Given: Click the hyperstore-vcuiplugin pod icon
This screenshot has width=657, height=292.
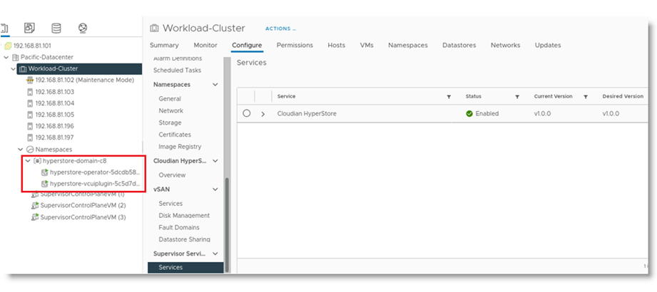Looking at the screenshot, I should [x=44, y=184].
